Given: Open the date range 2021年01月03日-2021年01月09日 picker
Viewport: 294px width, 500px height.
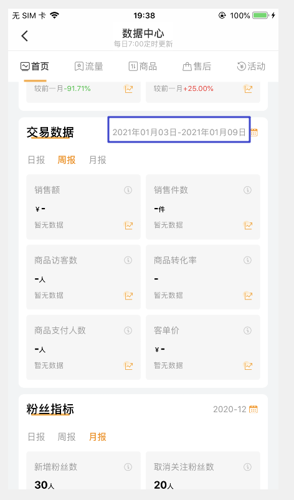Looking at the screenshot, I should [179, 132].
